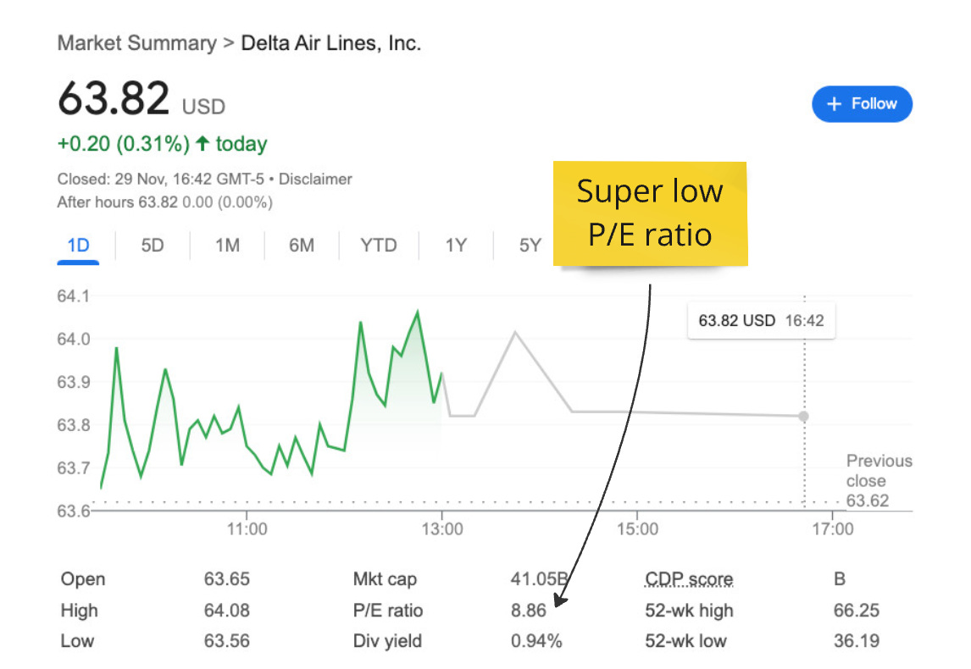
Task: Open the Market Summary breadcrumb link
Action: [136, 42]
